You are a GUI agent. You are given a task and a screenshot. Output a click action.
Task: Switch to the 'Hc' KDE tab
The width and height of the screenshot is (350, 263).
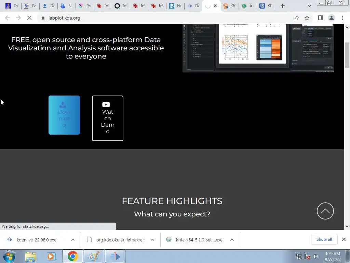175,6
